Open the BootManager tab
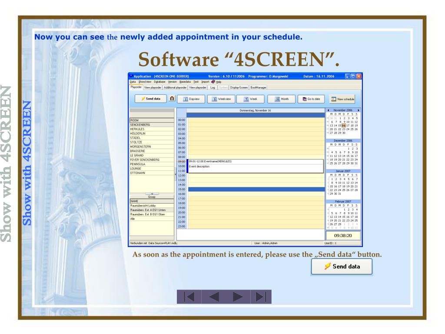 point(258,87)
